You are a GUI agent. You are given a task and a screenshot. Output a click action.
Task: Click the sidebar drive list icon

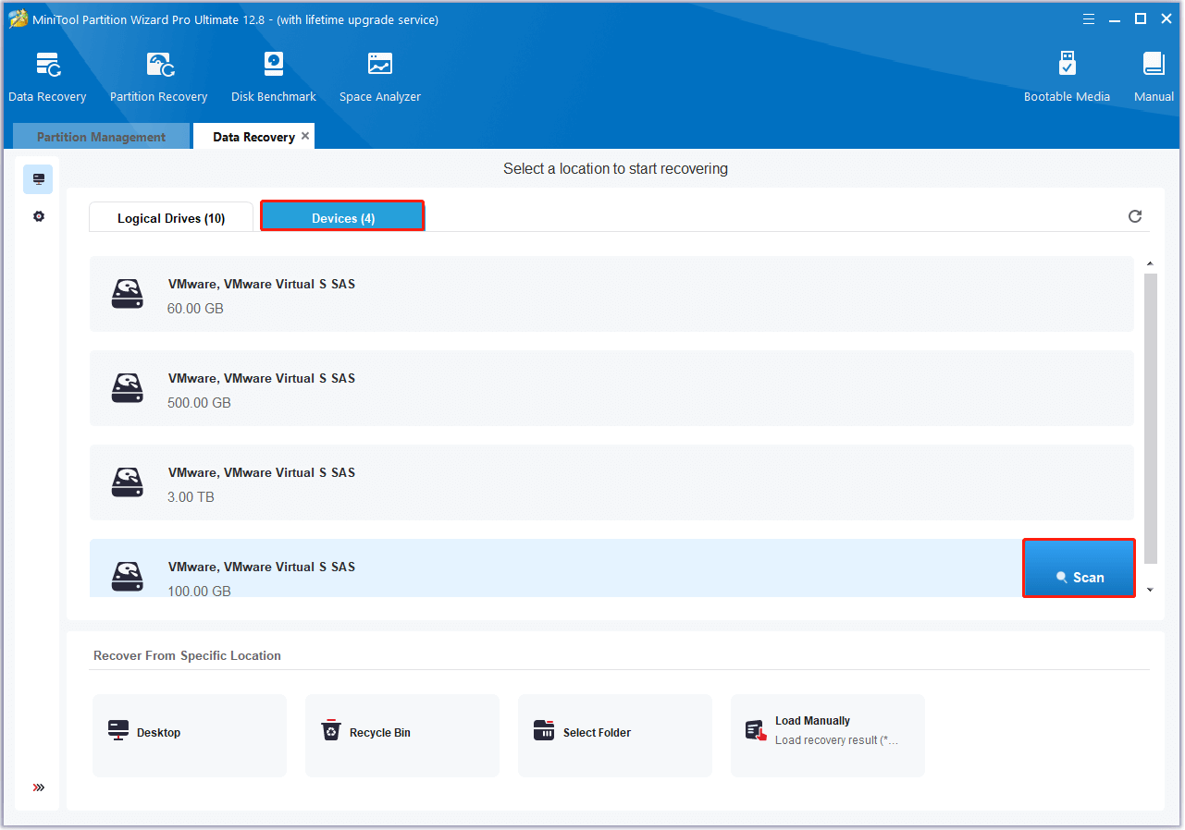coord(38,179)
